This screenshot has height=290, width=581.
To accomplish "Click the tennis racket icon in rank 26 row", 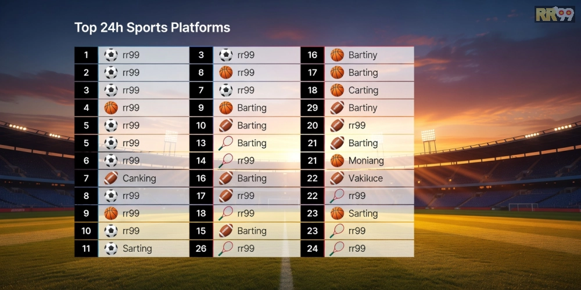I will [x=225, y=249].
